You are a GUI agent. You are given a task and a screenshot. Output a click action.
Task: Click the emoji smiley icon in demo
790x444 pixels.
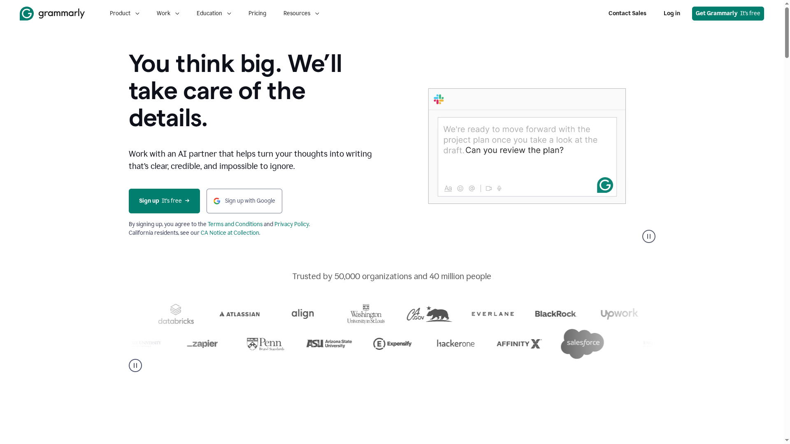[460, 188]
